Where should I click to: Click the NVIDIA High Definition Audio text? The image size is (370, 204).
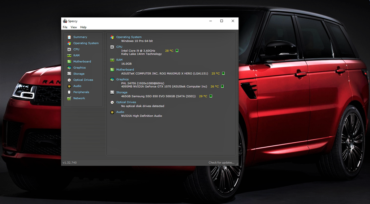[x=142, y=116]
